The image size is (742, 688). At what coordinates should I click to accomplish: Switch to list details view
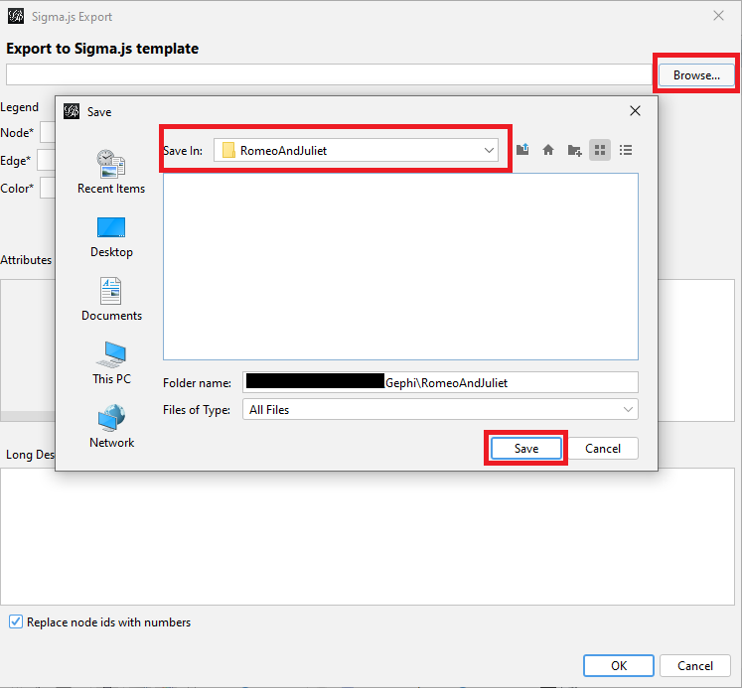(x=626, y=150)
